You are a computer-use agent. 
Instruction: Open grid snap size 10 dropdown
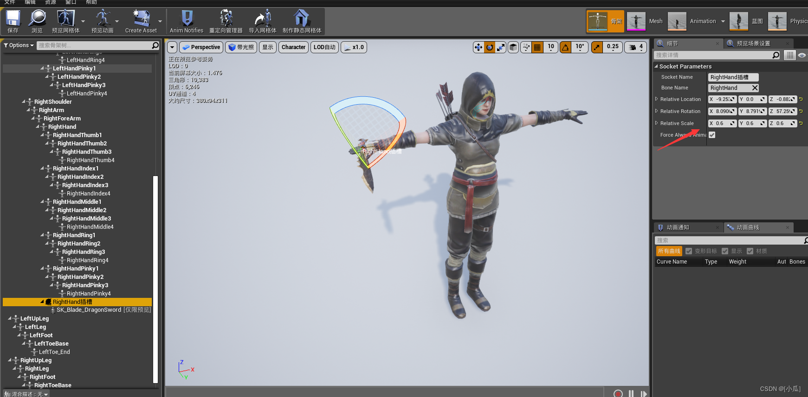(x=551, y=47)
